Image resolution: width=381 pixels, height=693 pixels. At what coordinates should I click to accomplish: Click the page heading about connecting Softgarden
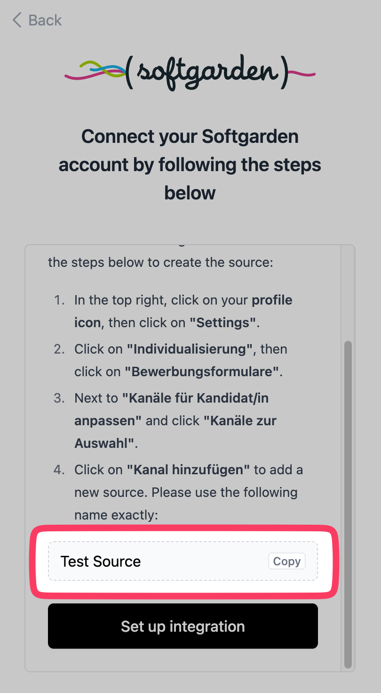click(x=190, y=165)
